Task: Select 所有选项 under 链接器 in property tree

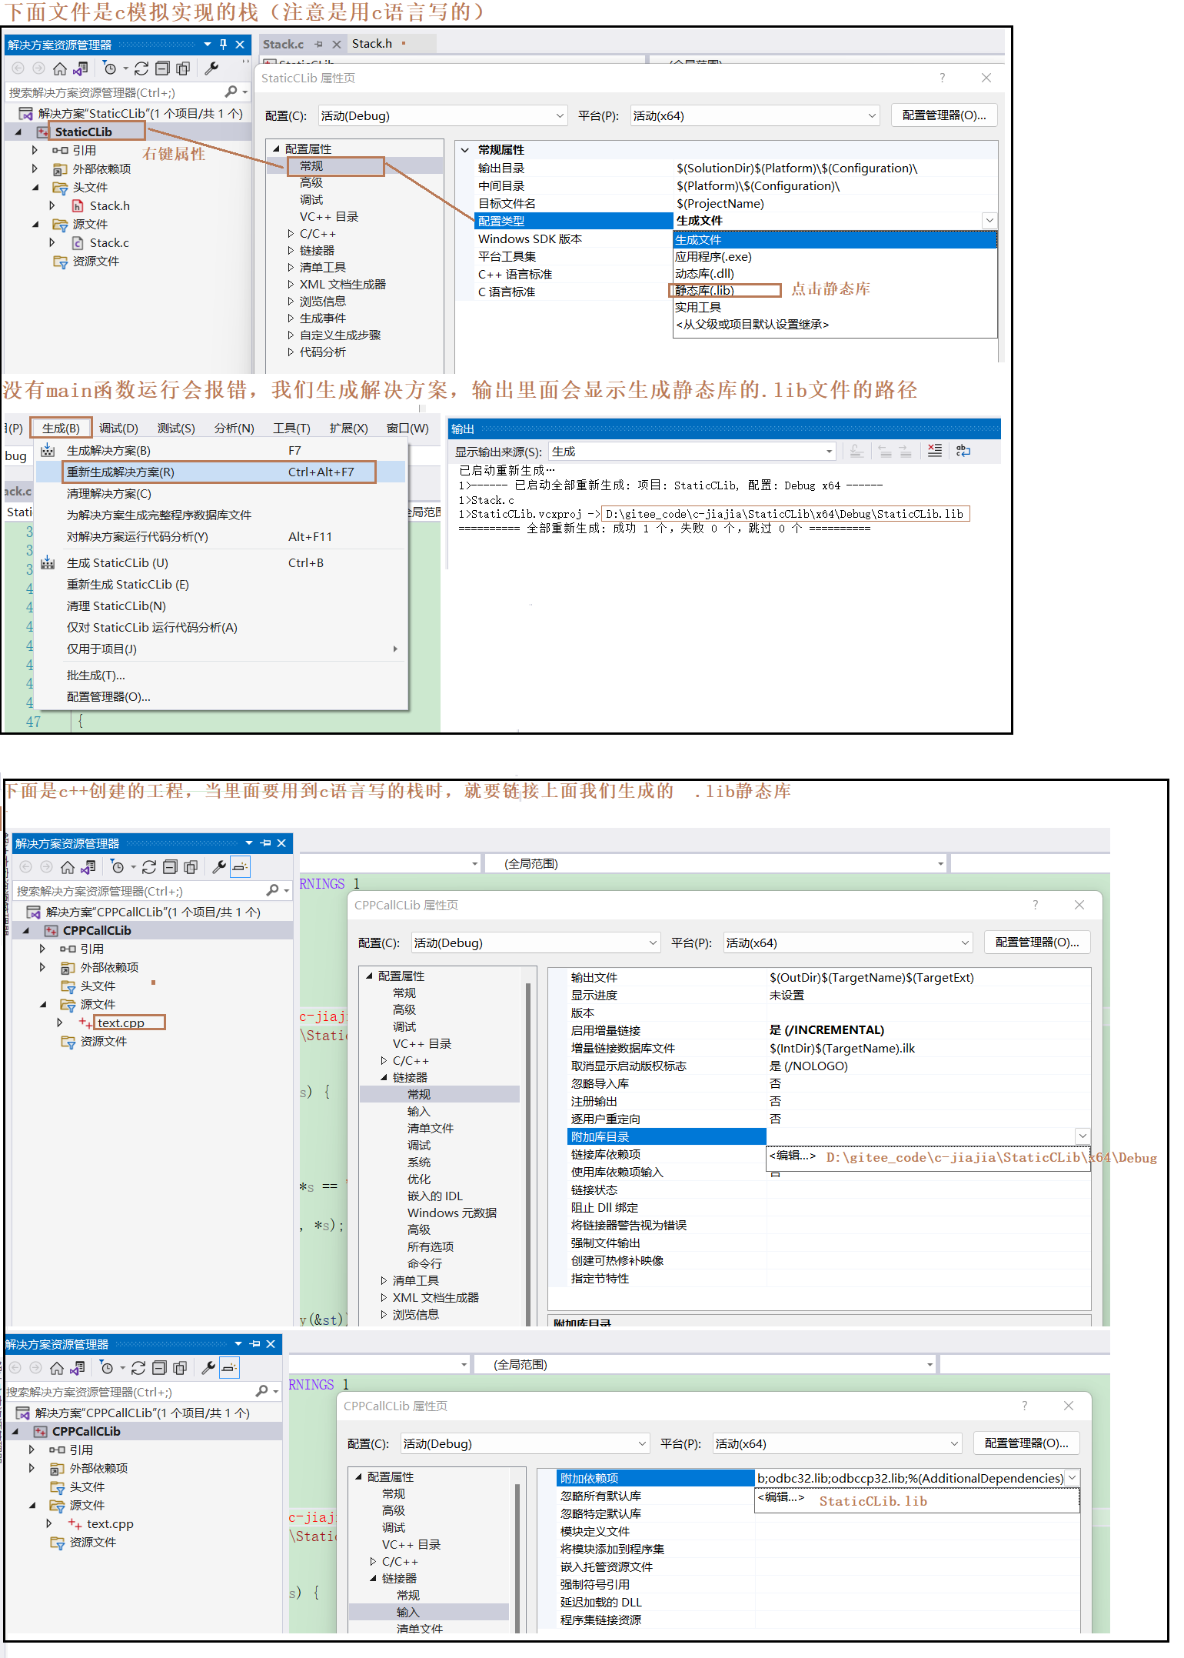Action: pyautogui.click(x=431, y=1246)
